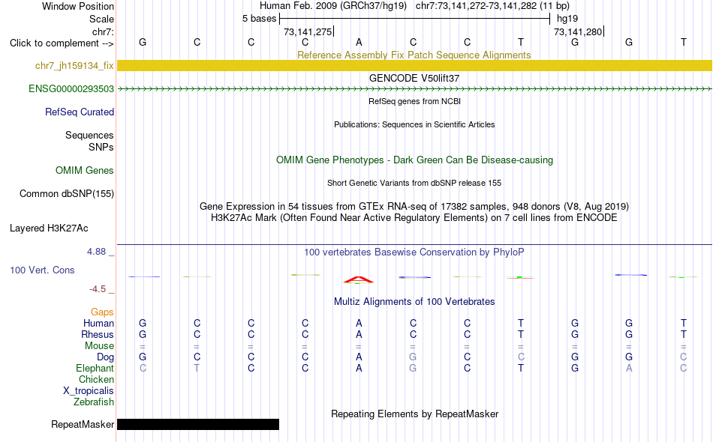The image size is (713, 442).
Task: Click the Common dbSNP(155) track label
Action: [x=67, y=193]
